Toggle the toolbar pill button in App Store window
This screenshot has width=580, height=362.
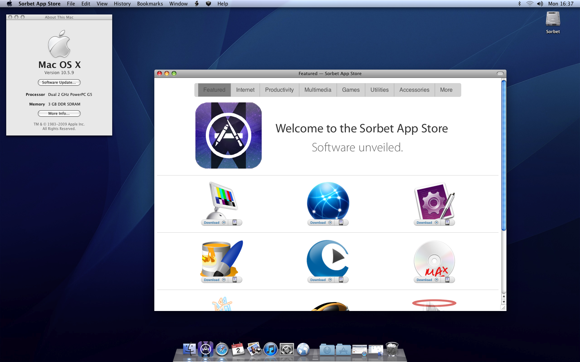coord(500,73)
